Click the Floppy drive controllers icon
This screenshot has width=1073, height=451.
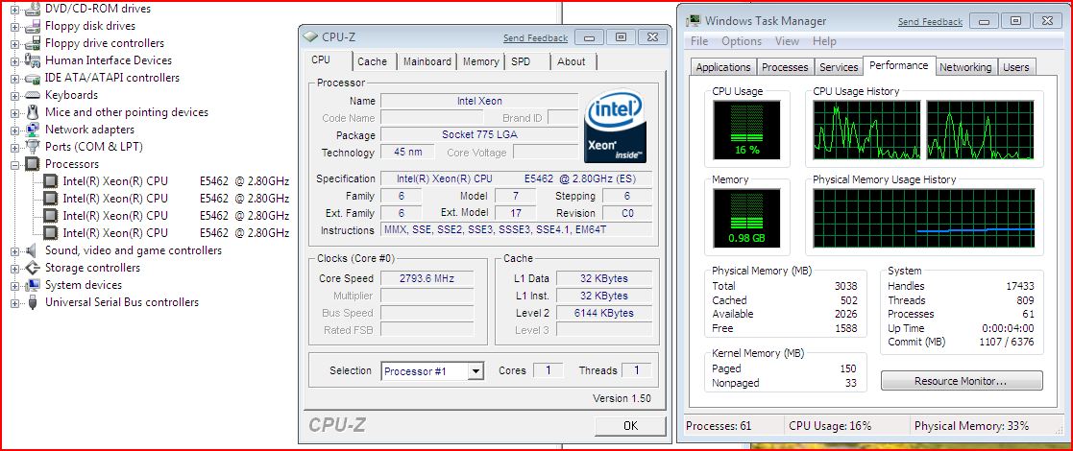[x=32, y=43]
